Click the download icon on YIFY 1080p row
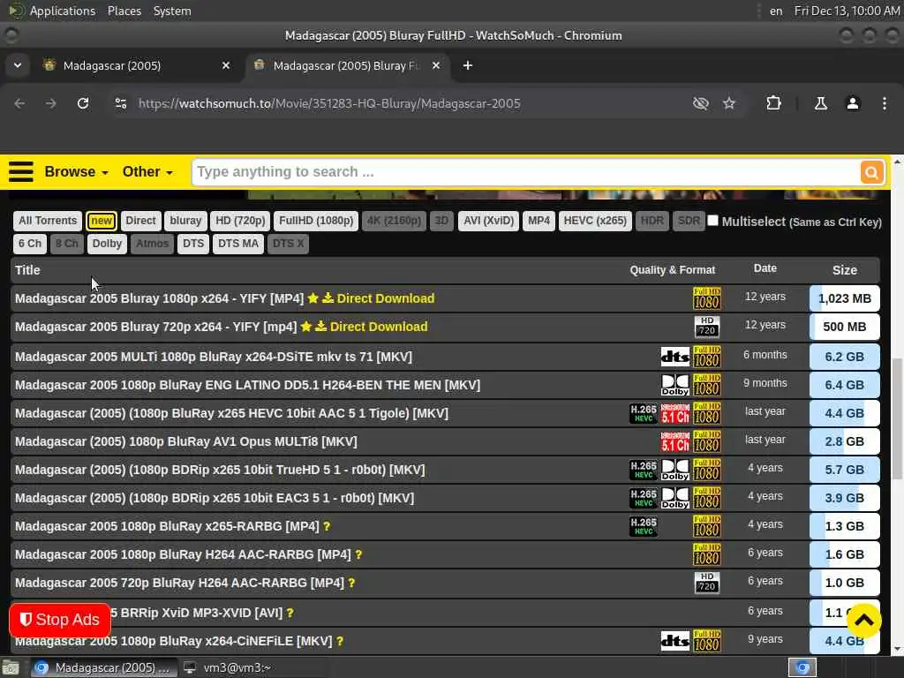The height and width of the screenshot is (678, 904). [328, 298]
